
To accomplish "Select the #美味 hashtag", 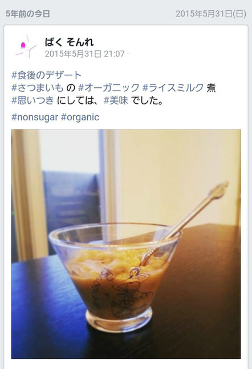I will point(116,100).
